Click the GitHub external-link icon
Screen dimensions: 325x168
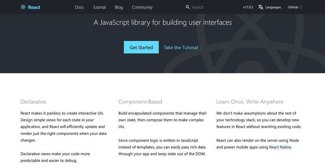(301, 7)
